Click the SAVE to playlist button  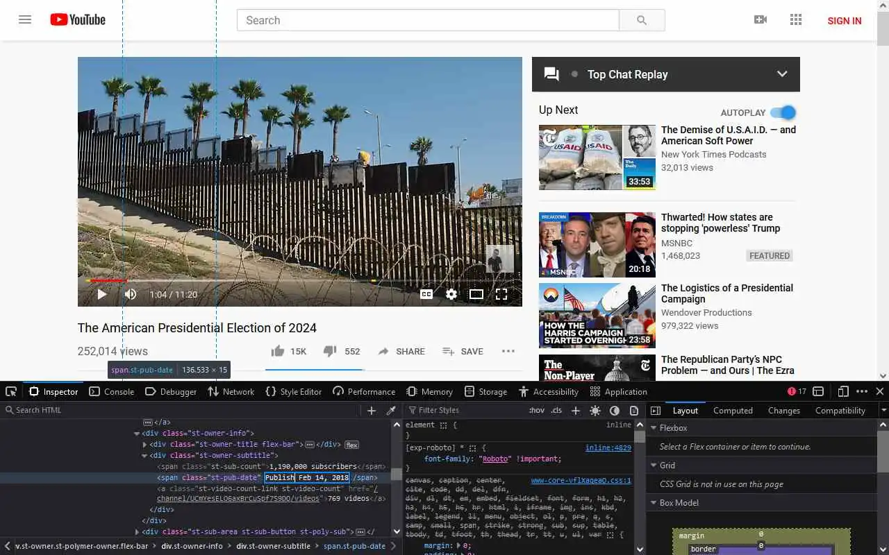tap(463, 351)
